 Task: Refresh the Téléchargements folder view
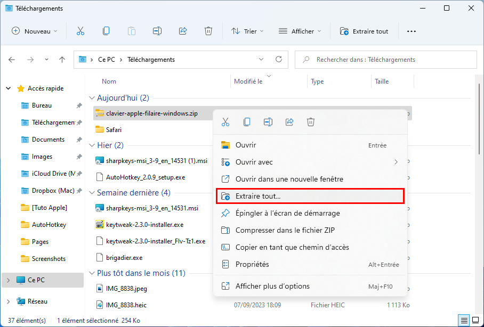[279, 59]
